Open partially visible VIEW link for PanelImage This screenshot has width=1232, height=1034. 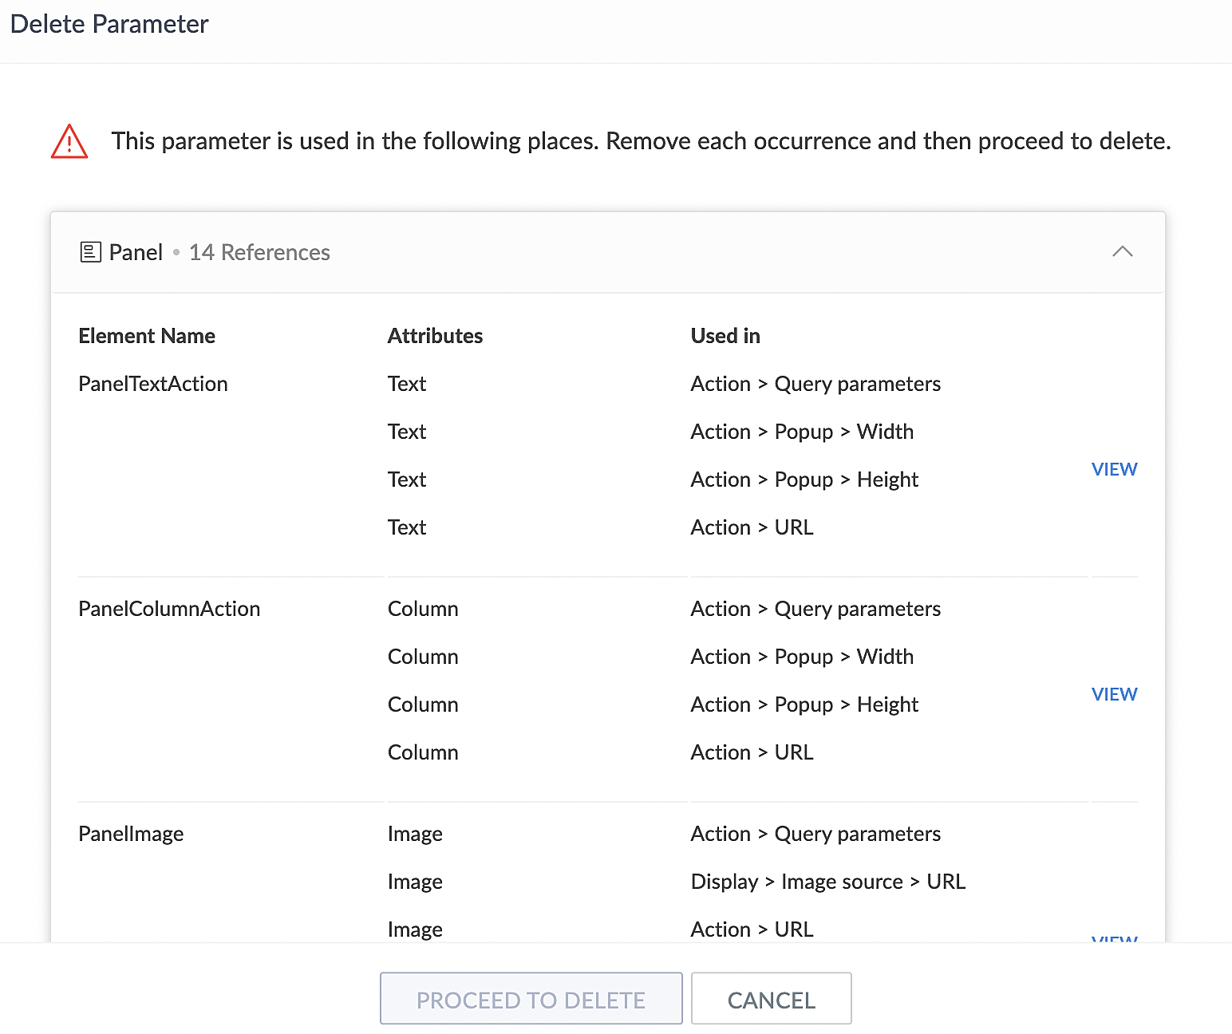coord(1114,938)
